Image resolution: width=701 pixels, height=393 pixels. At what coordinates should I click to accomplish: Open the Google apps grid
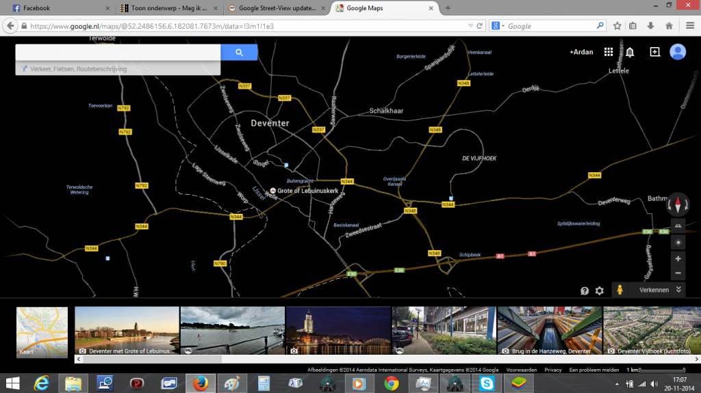[x=609, y=52]
